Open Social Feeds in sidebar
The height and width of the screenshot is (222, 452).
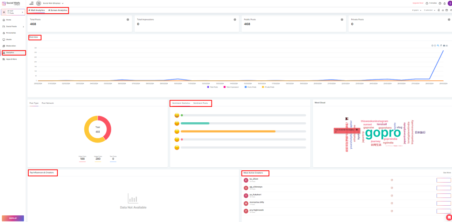point(10,26)
